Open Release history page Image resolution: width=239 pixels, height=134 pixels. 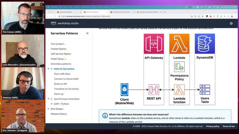coord(59,114)
